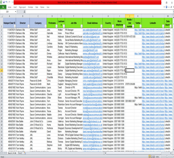Open email link neil.holbrook@gmail.com
Image resolution: width=174 pixels, height=158 pixels.
click(91, 37)
